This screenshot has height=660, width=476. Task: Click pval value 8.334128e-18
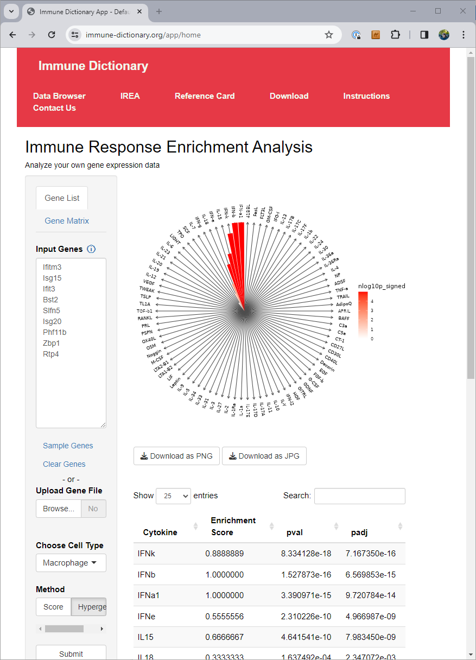[x=306, y=554]
